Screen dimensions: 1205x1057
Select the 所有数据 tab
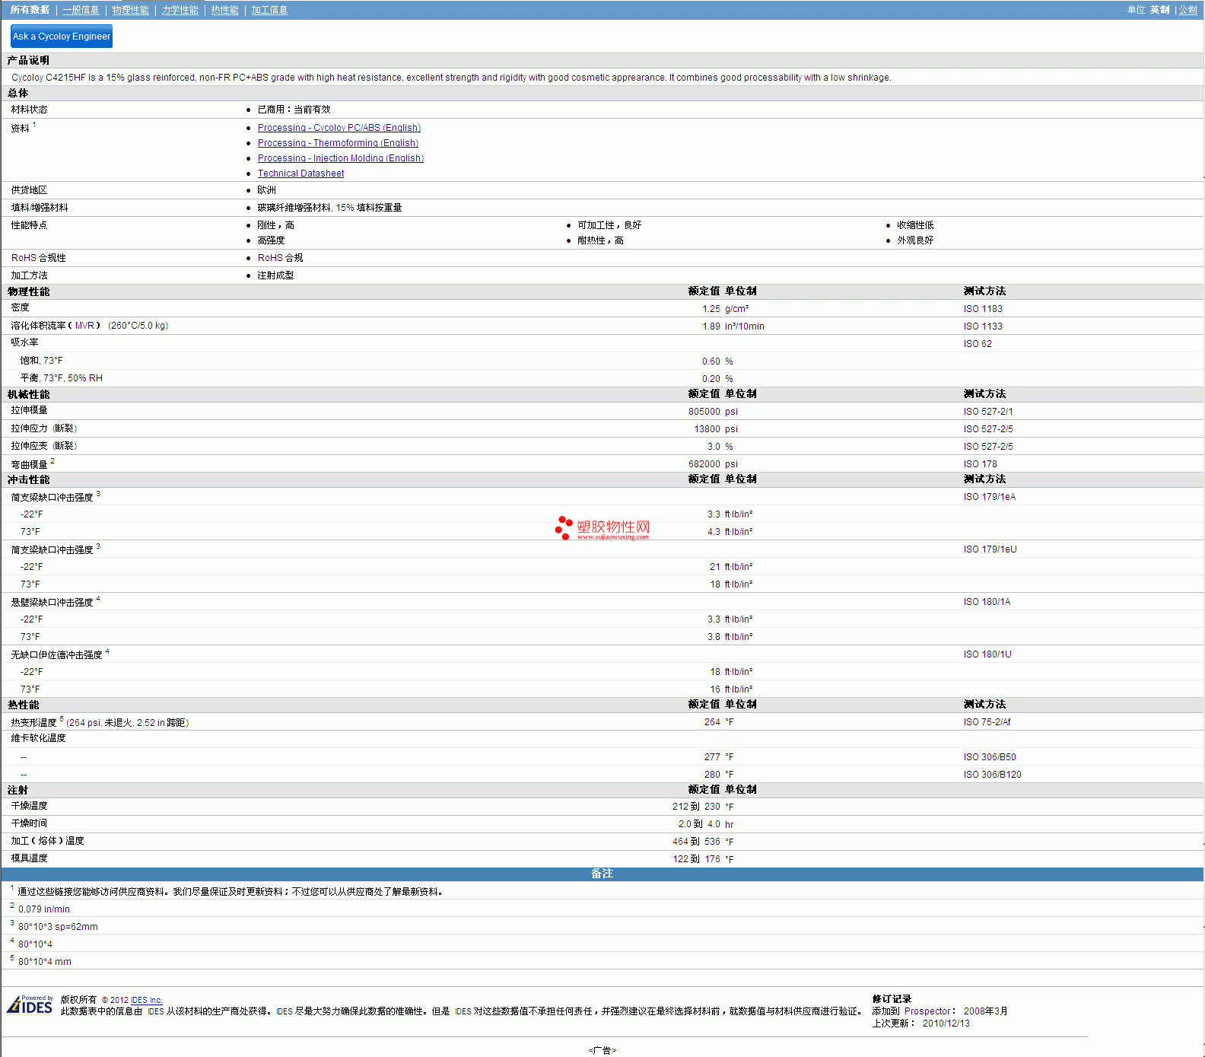[30, 10]
